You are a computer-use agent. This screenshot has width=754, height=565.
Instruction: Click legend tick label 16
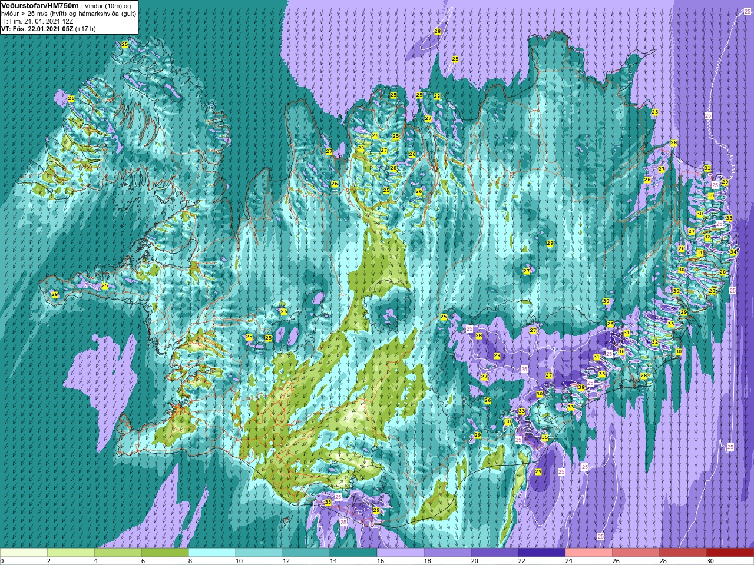click(x=381, y=561)
